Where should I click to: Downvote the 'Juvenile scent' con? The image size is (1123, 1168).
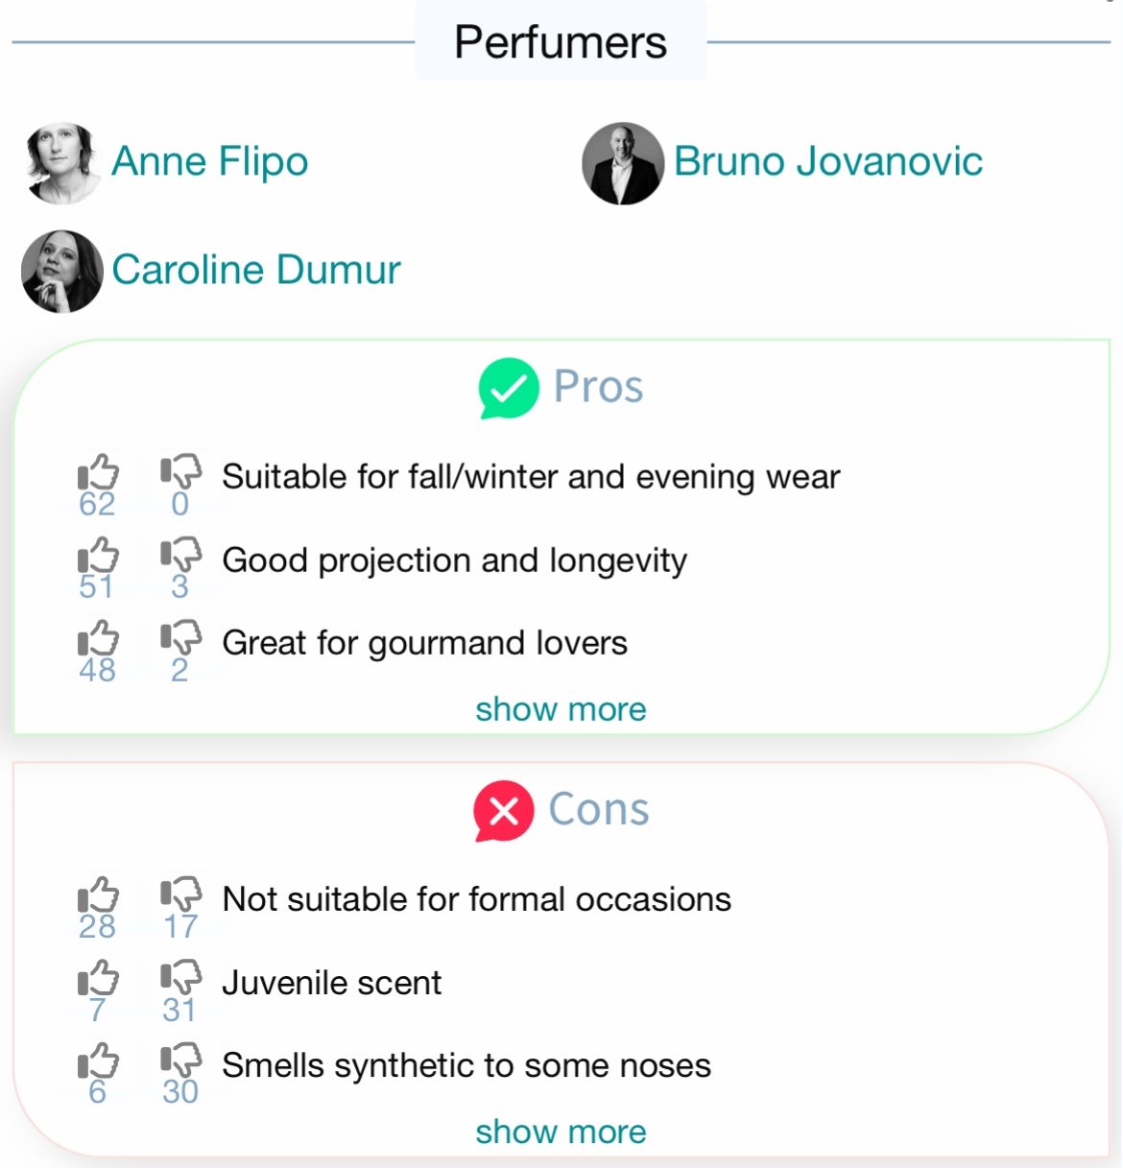pos(180,979)
